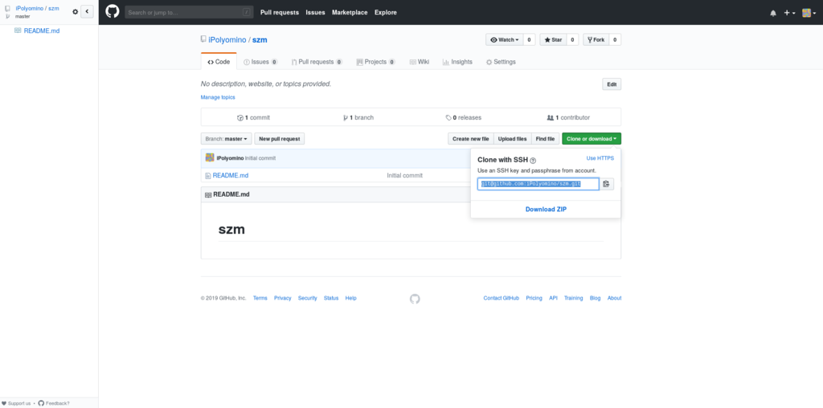Click the Octotree sidebar settings gear
The image size is (823, 408).
tap(75, 11)
